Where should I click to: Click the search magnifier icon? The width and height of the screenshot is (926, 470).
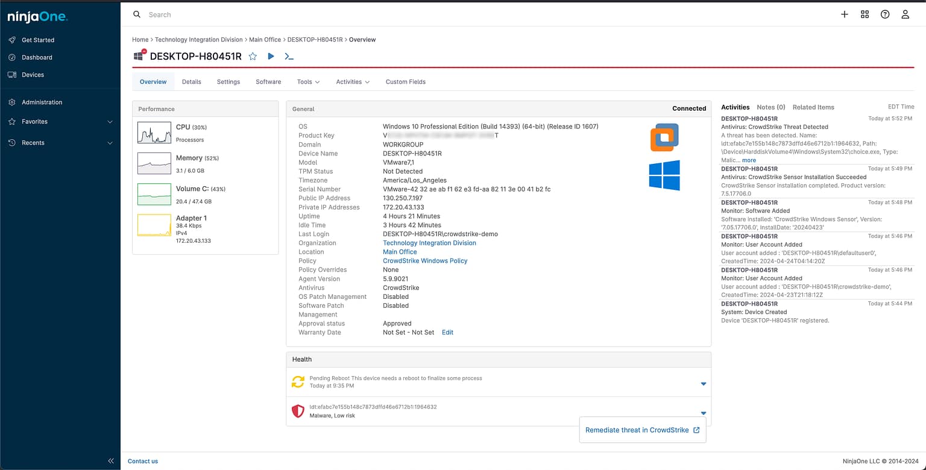tap(136, 14)
